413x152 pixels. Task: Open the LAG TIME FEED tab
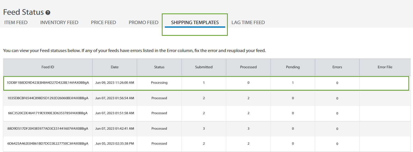(x=248, y=22)
